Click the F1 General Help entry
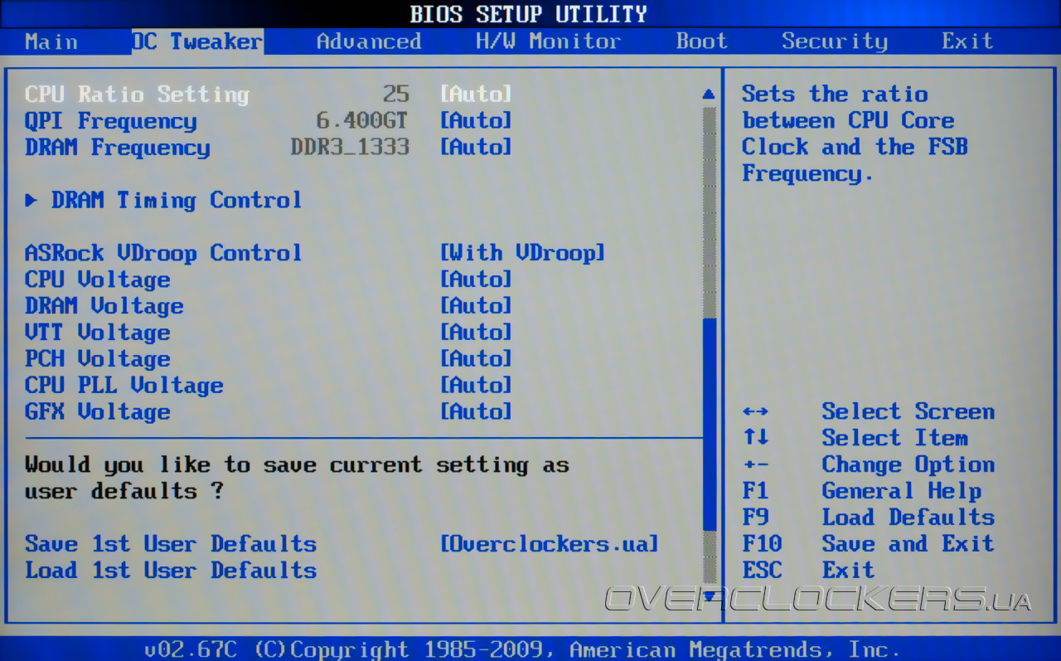Image resolution: width=1061 pixels, height=661 pixels. click(862, 492)
